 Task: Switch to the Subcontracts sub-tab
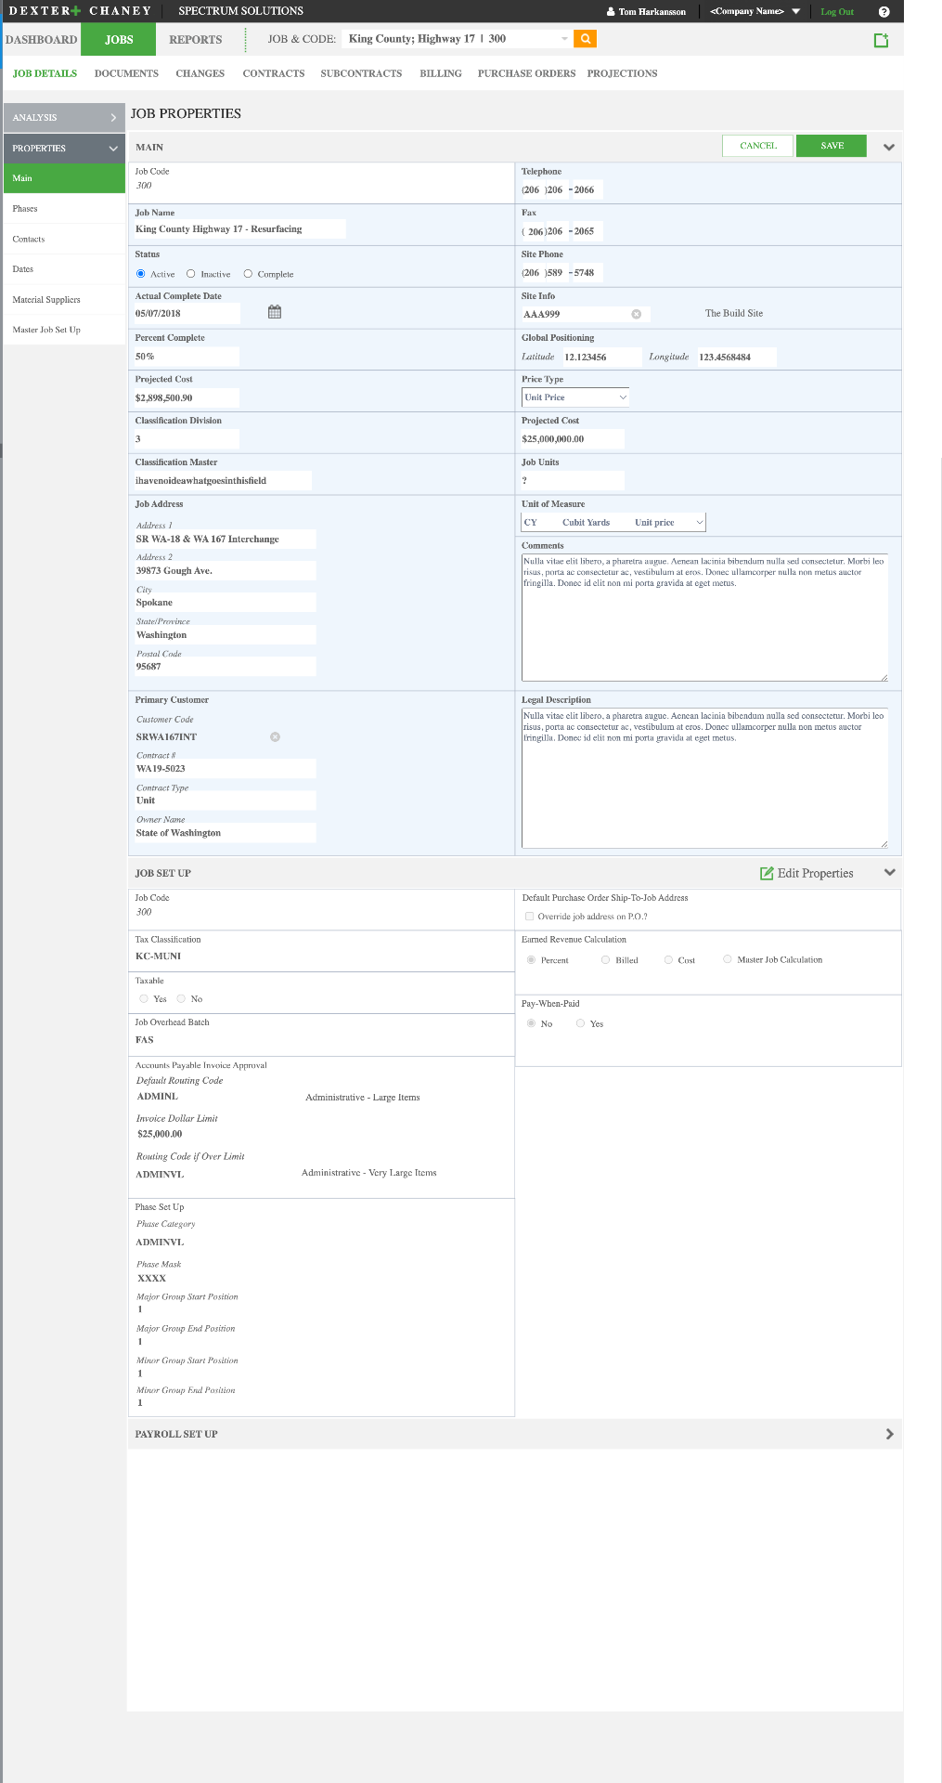coord(361,73)
